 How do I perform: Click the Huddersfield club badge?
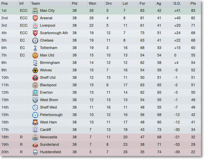click(35, 152)
